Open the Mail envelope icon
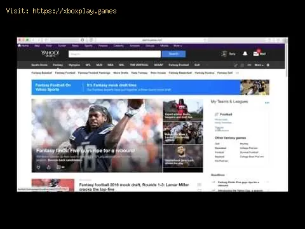Image resolution: width=305 pixels, height=229 pixels. coord(256,53)
